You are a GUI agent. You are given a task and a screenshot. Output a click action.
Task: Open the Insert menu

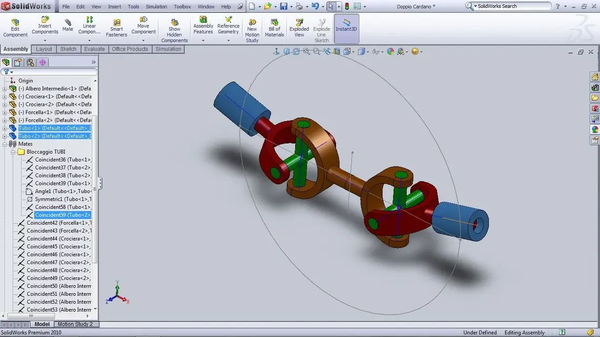click(114, 6)
